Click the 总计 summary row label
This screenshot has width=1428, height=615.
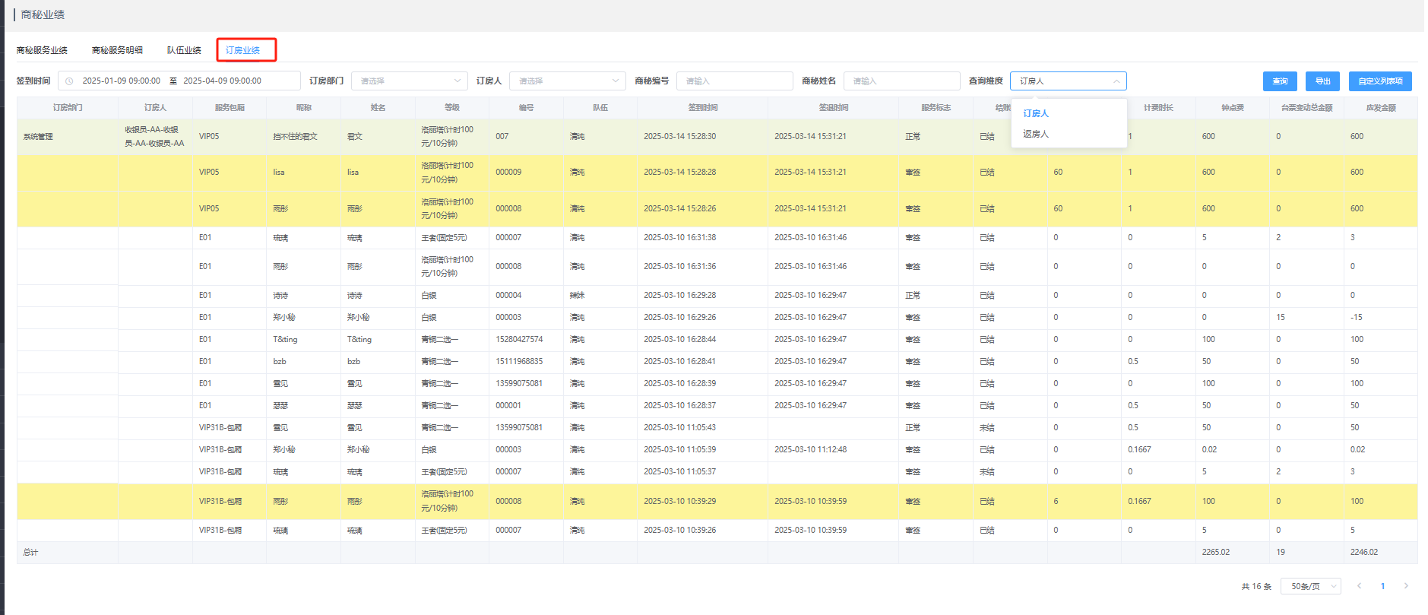tap(30, 553)
